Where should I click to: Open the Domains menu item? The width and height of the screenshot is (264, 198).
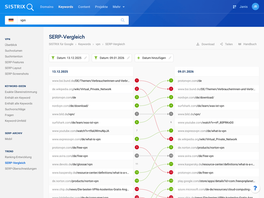[47, 7]
